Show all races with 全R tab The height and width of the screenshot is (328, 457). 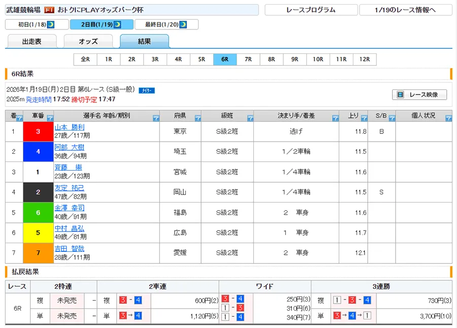(85, 59)
